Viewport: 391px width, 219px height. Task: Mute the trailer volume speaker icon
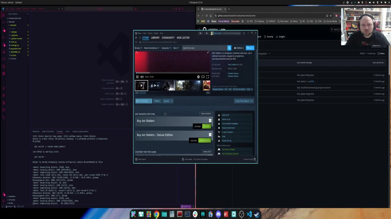point(142,77)
